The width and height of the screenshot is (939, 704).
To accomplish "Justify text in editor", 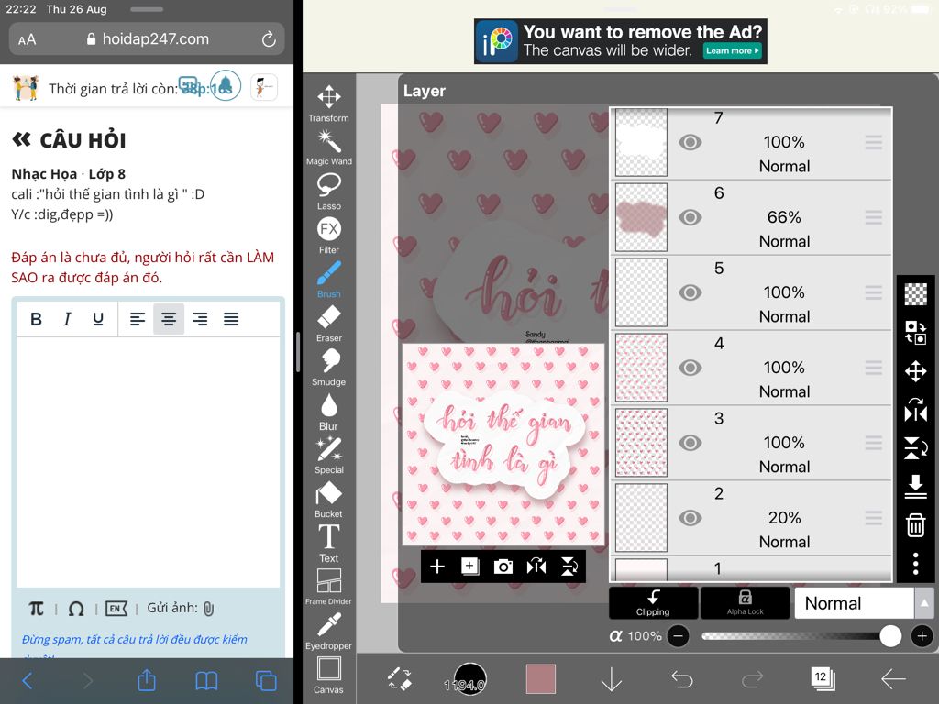I will [x=231, y=319].
